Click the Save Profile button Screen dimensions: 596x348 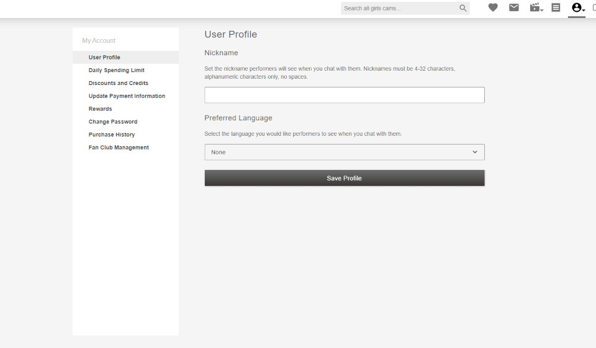pos(344,178)
